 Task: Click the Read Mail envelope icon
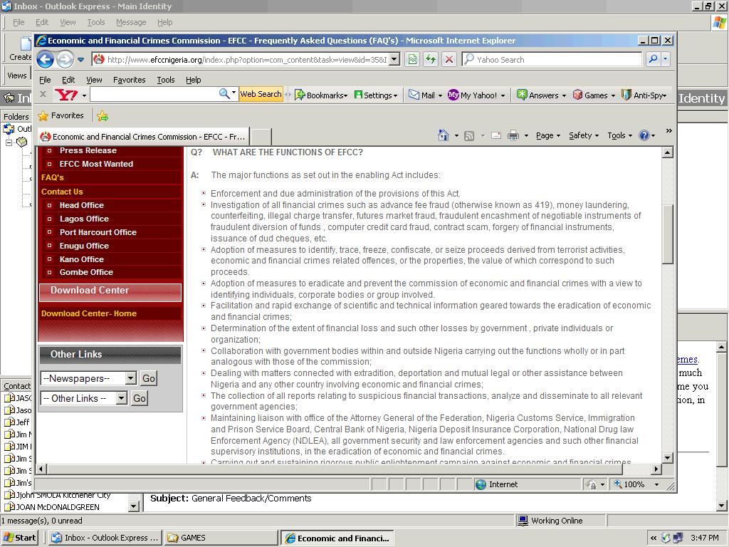tap(496, 135)
